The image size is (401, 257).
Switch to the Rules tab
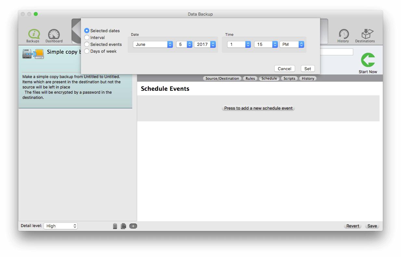coord(250,78)
